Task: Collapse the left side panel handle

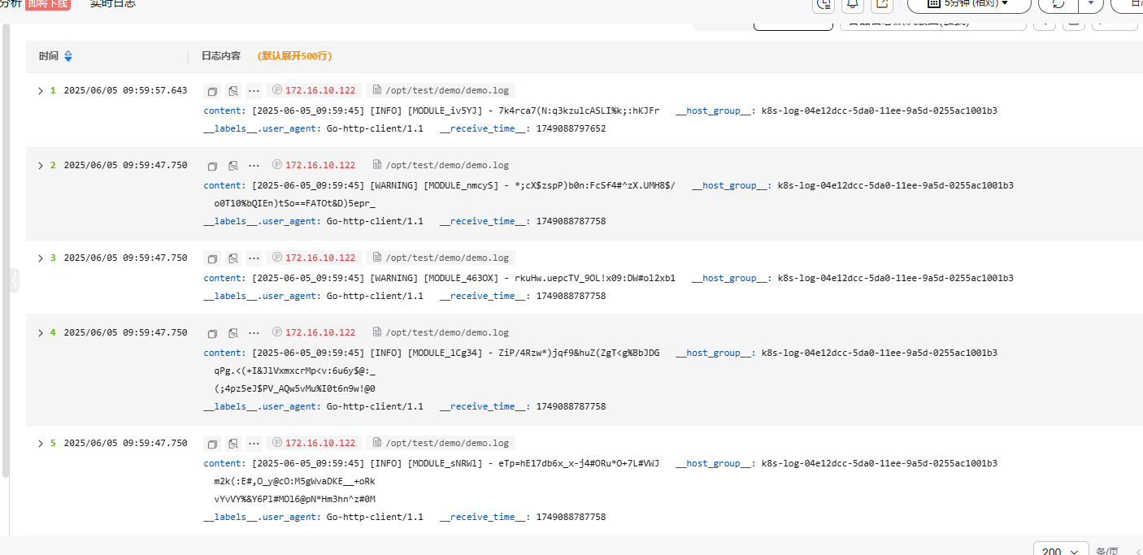Action: [x=15, y=280]
